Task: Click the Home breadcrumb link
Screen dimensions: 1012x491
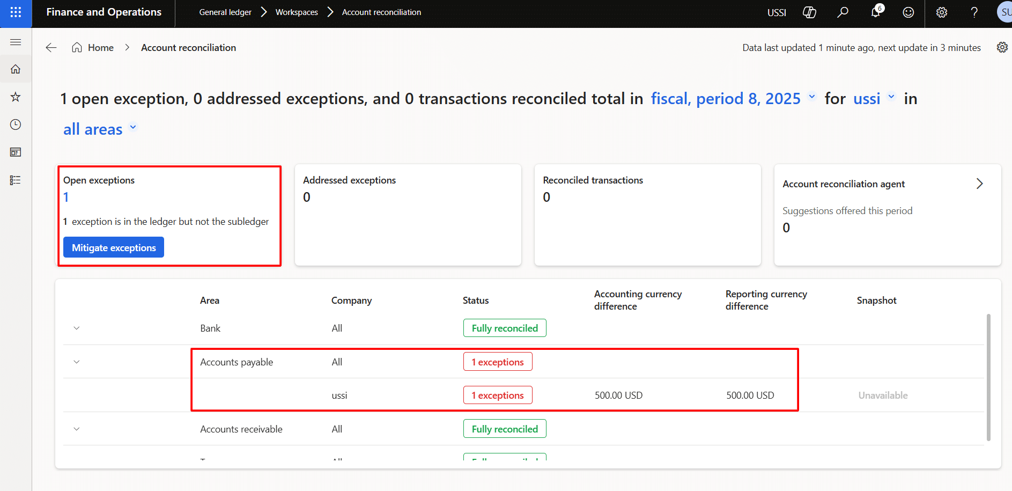Action: (100, 48)
